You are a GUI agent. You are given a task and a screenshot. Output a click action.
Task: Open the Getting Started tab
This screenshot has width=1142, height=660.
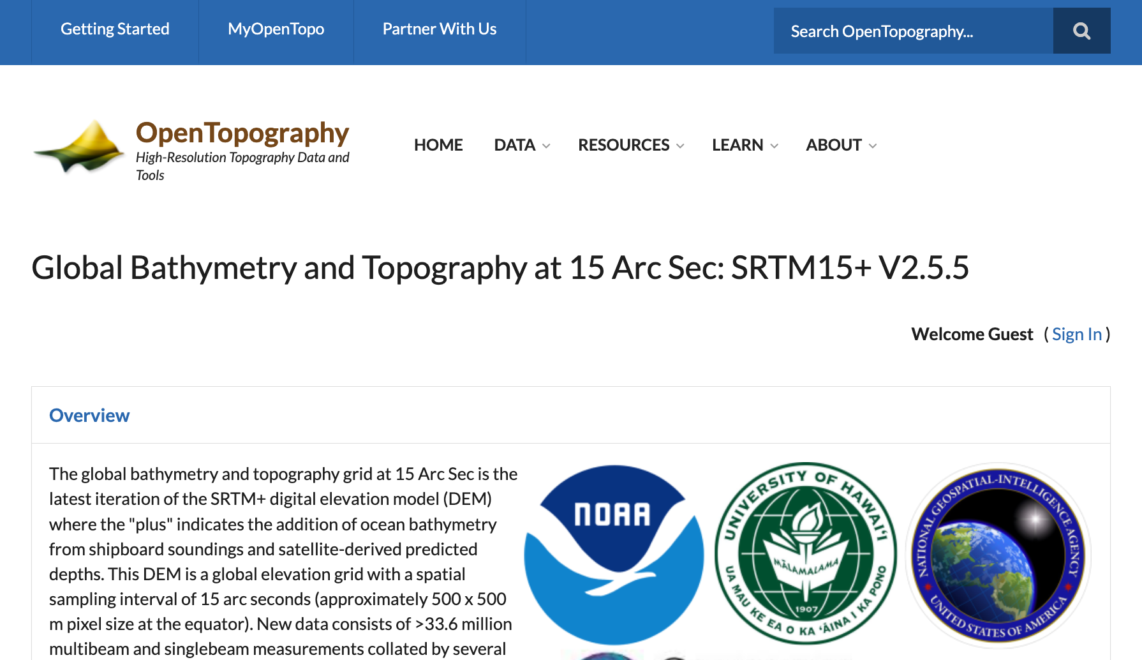click(x=115, y=29)
